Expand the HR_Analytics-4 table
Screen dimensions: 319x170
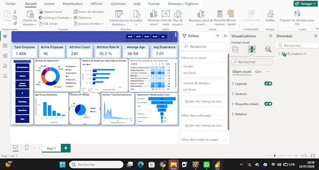279,53
